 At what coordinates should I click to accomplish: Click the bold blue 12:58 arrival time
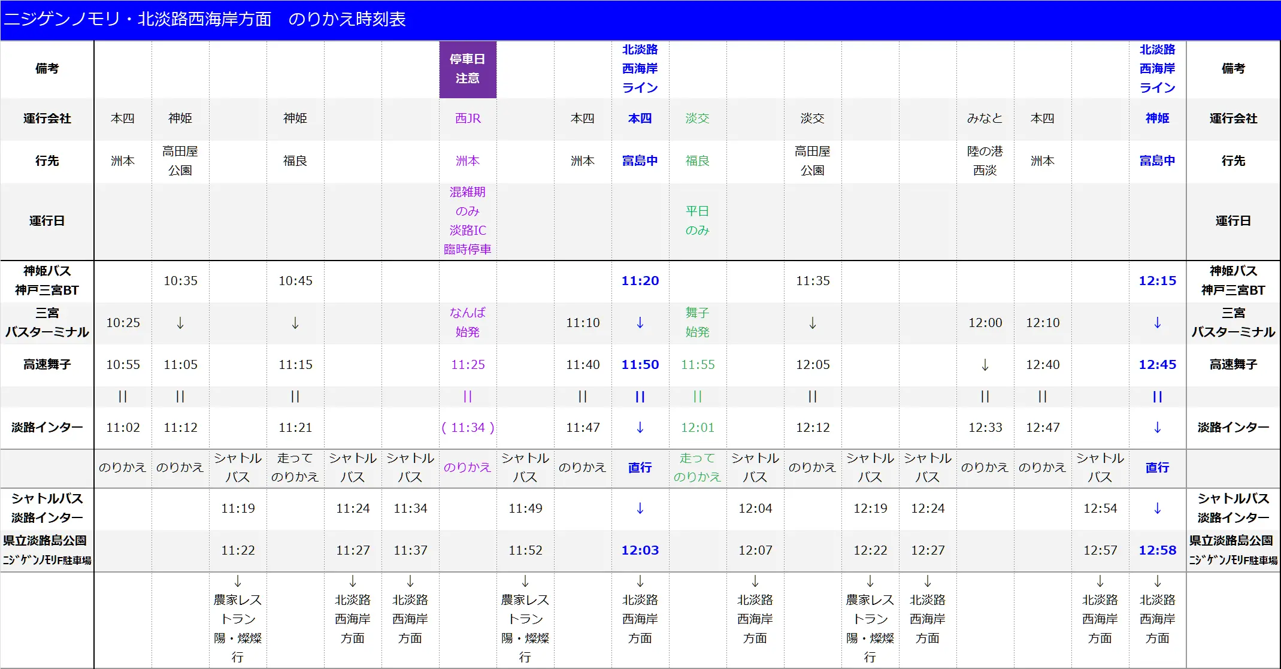point(1157,550)
